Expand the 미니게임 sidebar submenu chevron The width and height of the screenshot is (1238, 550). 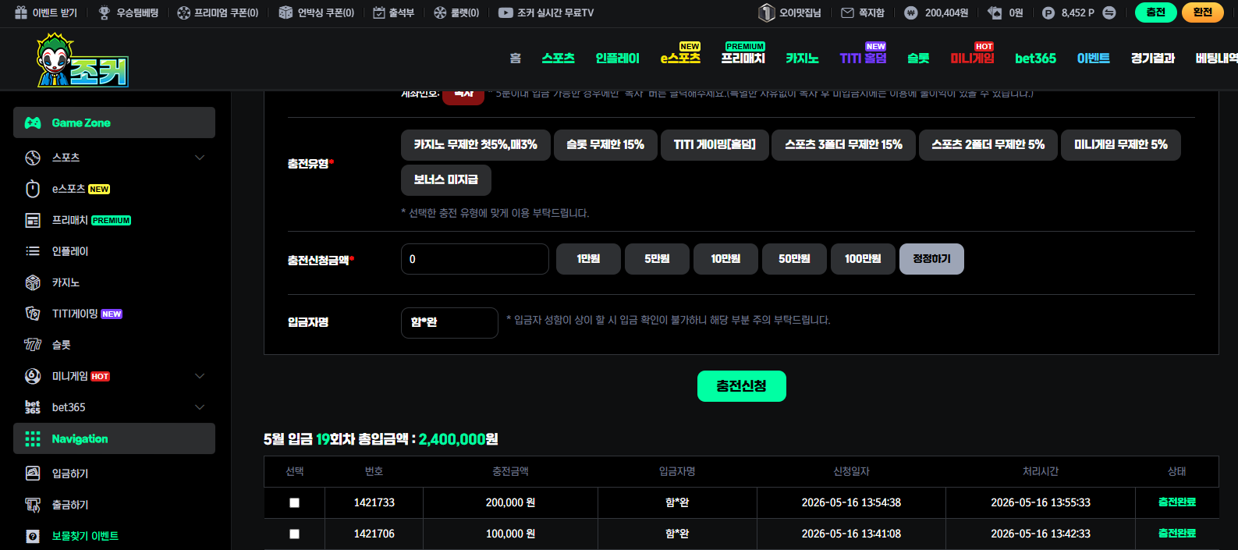(200, 376)
